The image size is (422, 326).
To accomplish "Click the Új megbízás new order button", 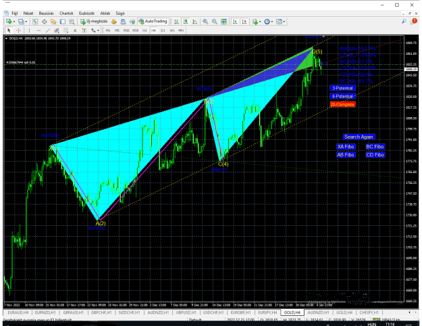I will tap(95, 21).
